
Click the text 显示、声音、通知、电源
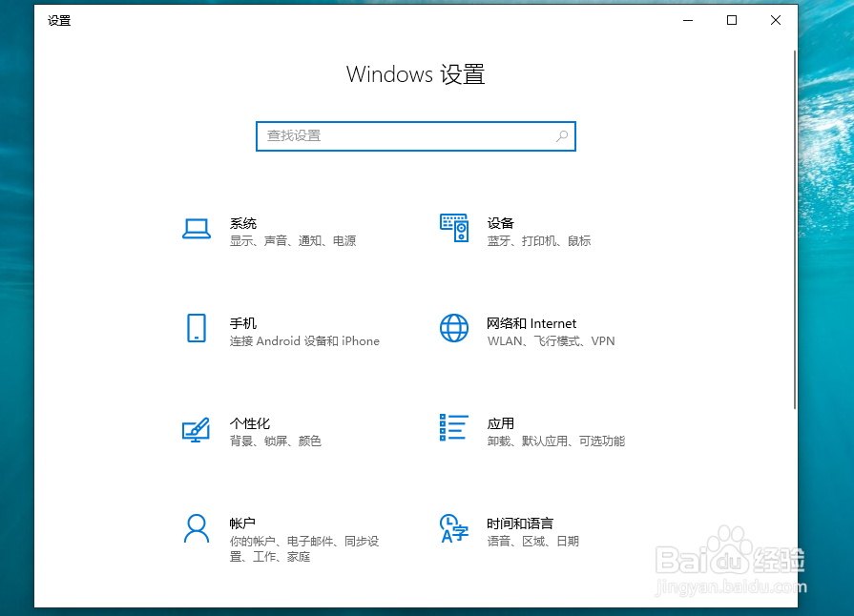(x=293, y=241)
